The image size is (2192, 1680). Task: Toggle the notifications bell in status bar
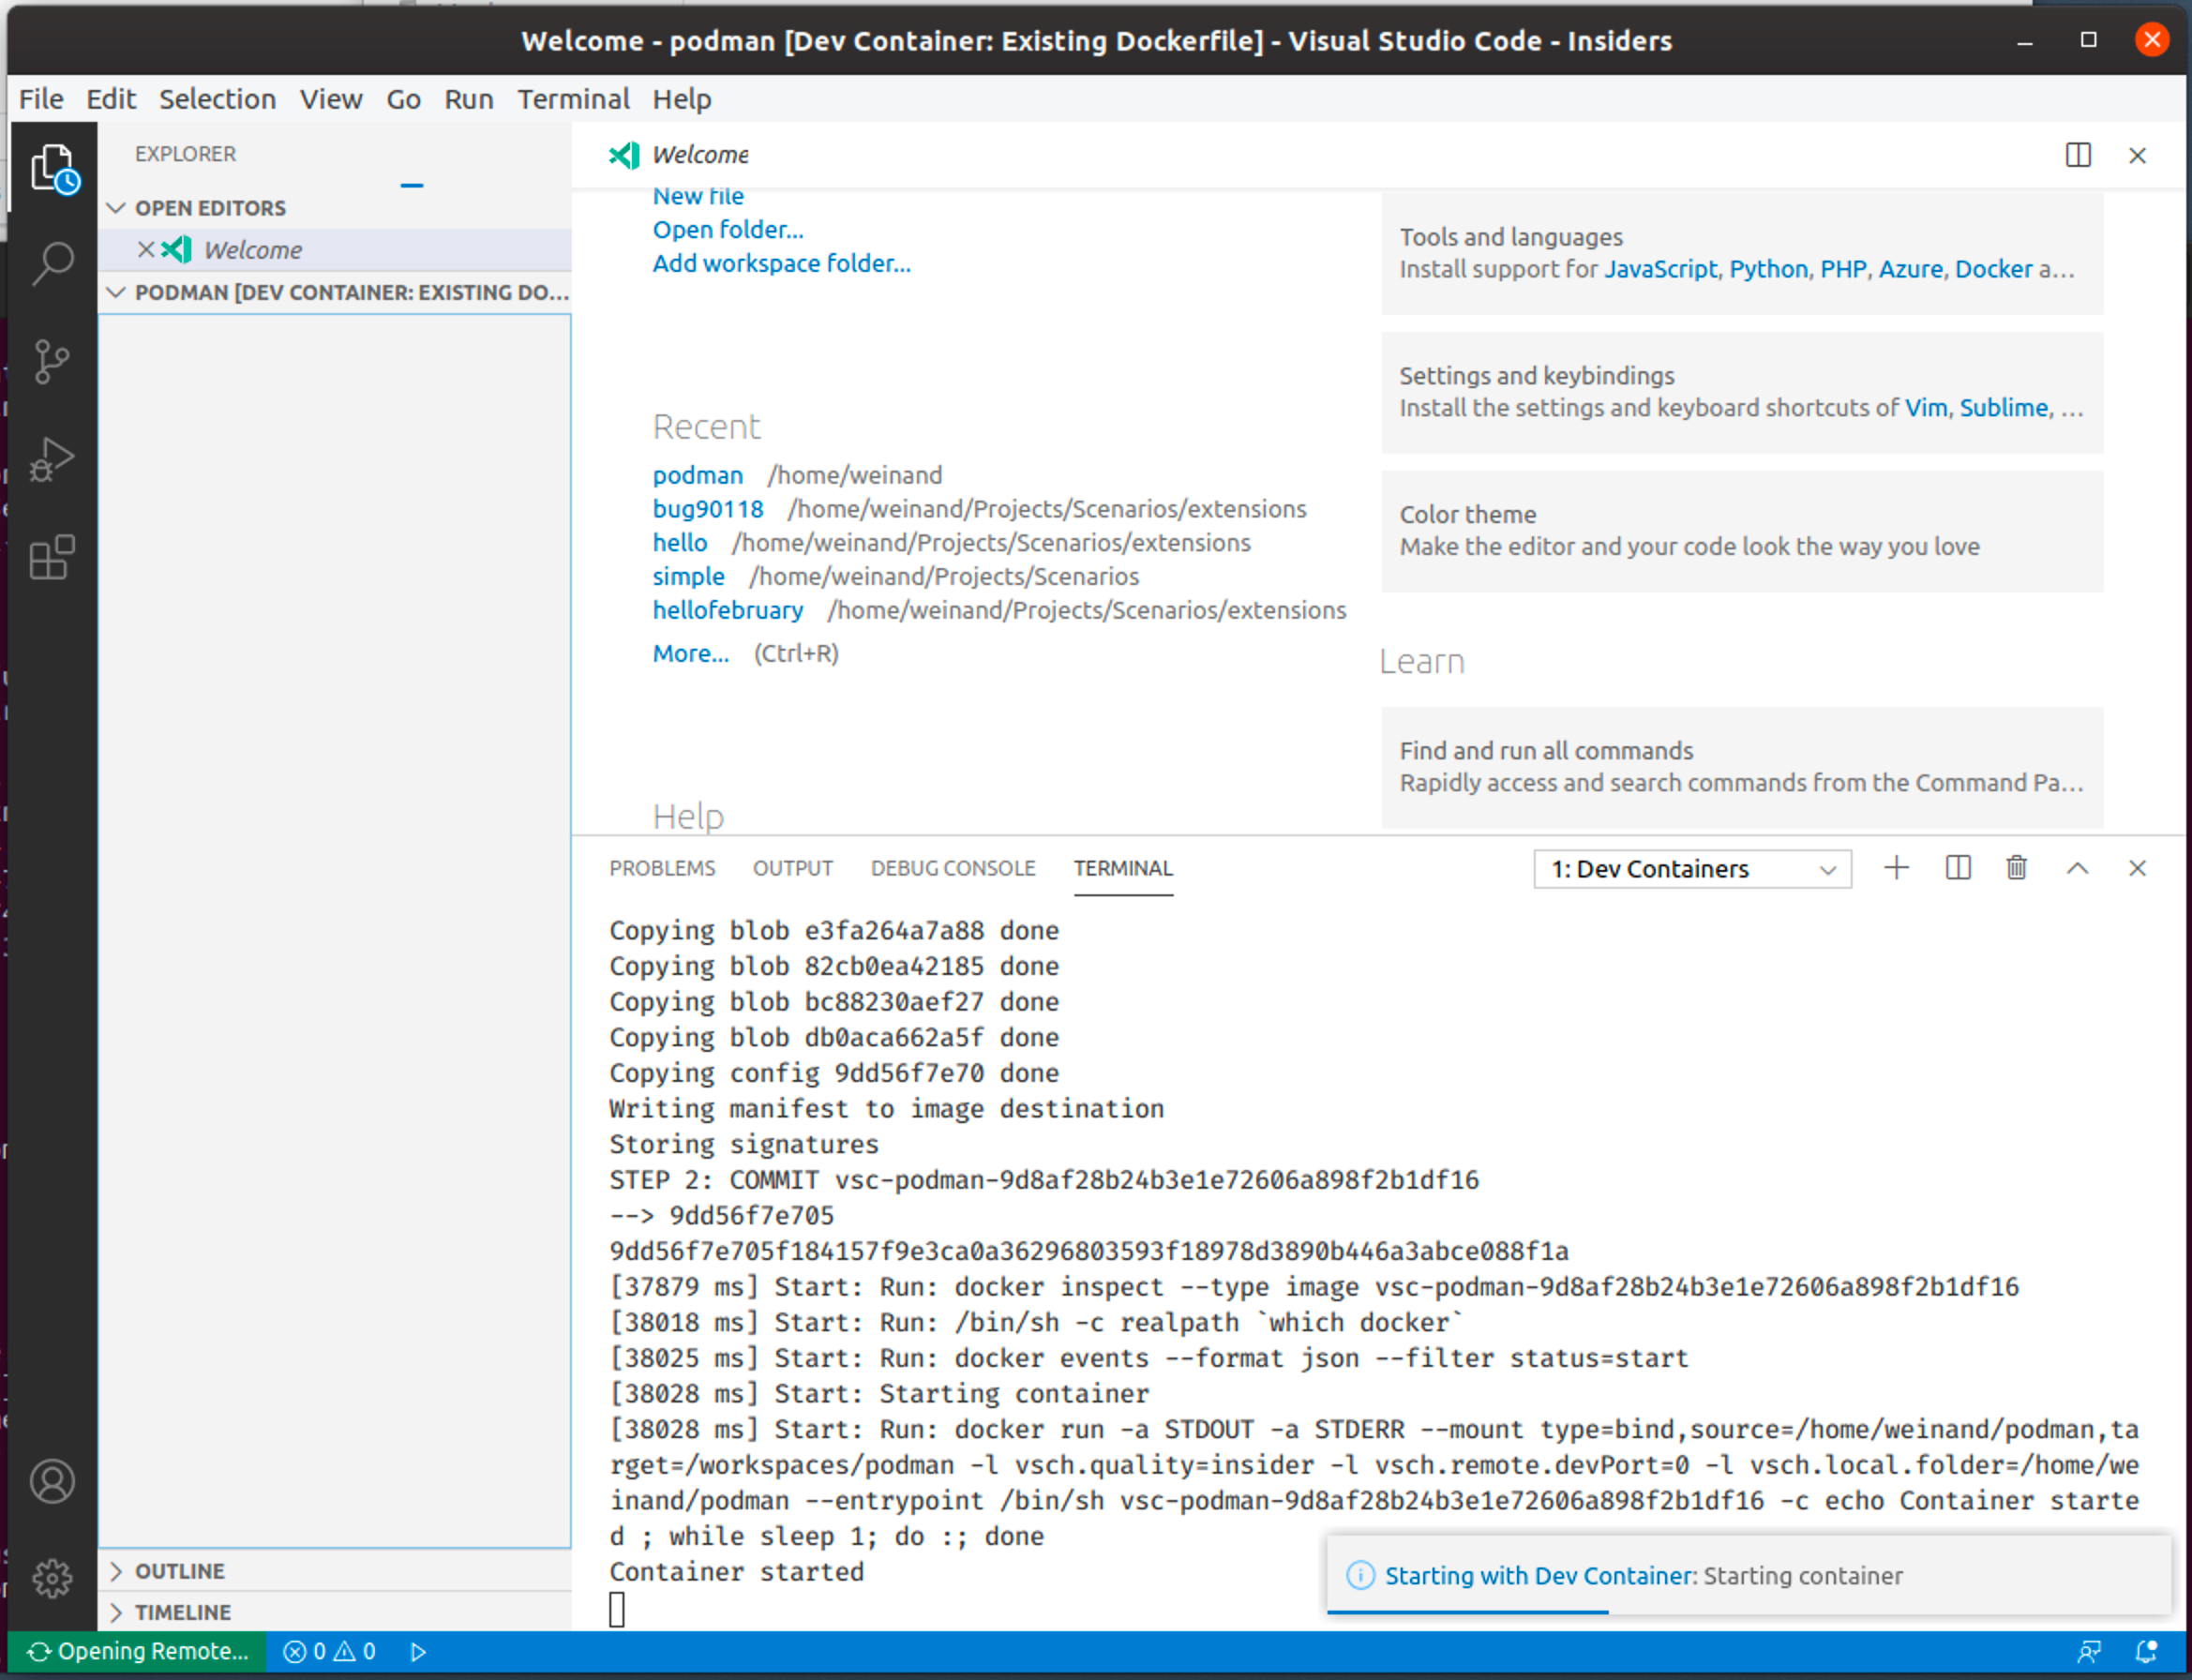[2146, 1652]
